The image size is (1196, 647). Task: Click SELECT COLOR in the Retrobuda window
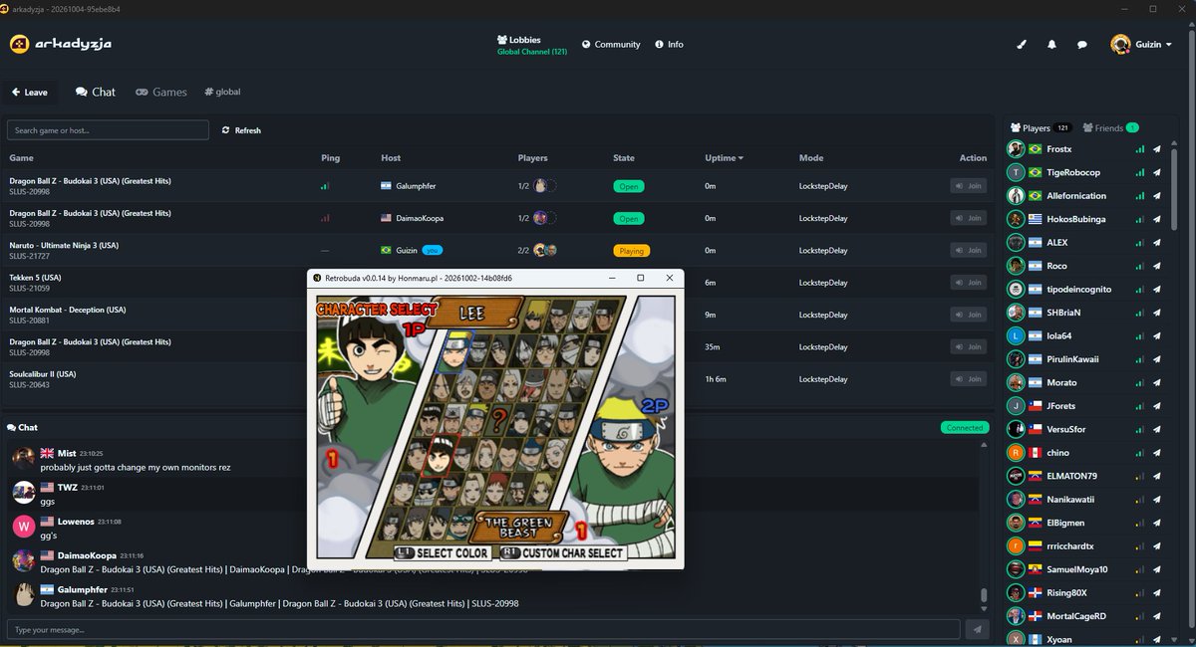point(443,552)
